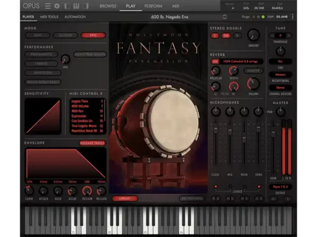Viewport: 317px width, 237px height.
Task: Click the envelope CURVE knob
Action: pos(29,191)
